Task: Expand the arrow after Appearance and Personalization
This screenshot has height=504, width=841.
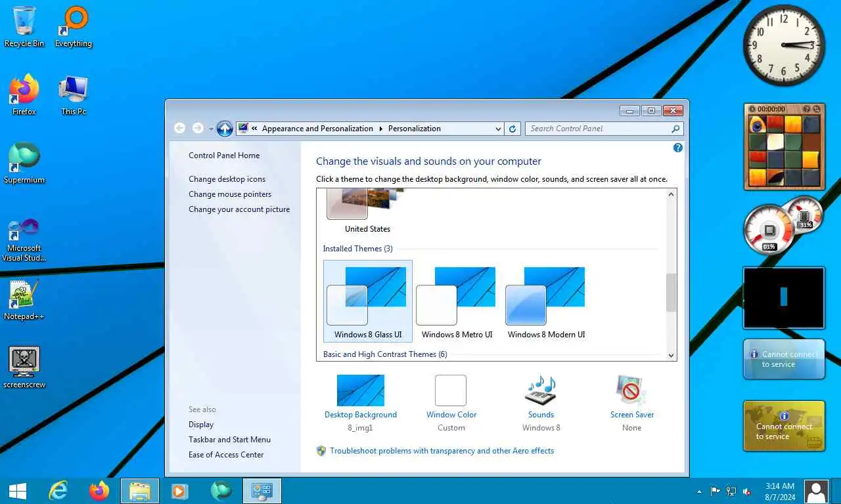Action: pyautogui.click(x=380, y=129)
